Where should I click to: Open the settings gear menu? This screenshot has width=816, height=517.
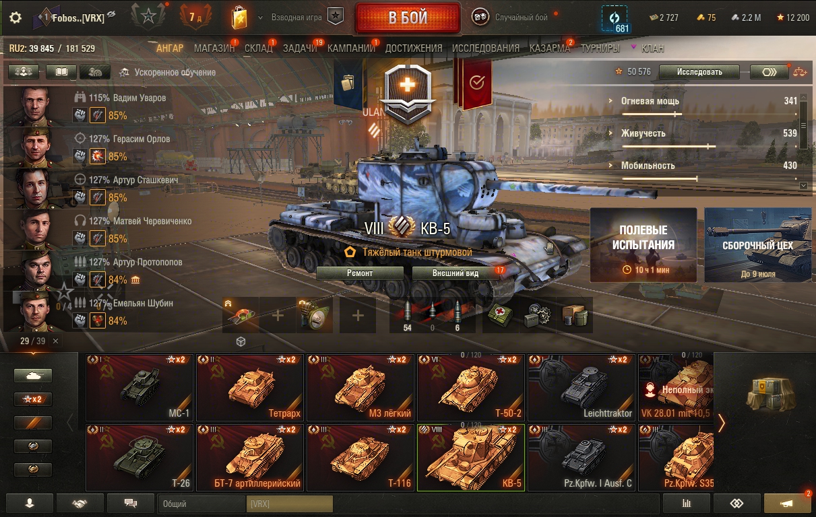click(15, 18)
